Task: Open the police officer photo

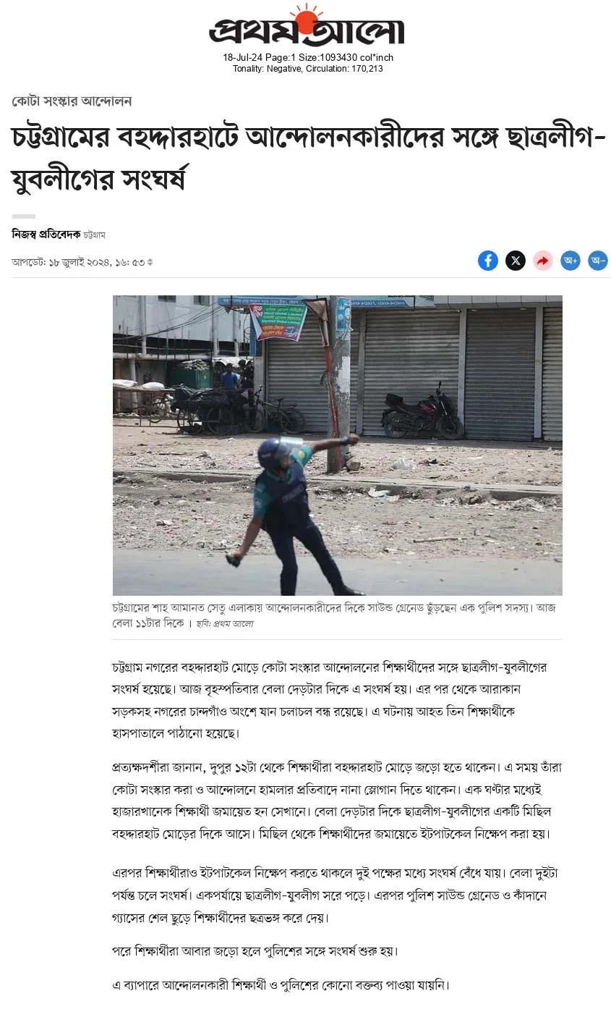Action: 338,445
